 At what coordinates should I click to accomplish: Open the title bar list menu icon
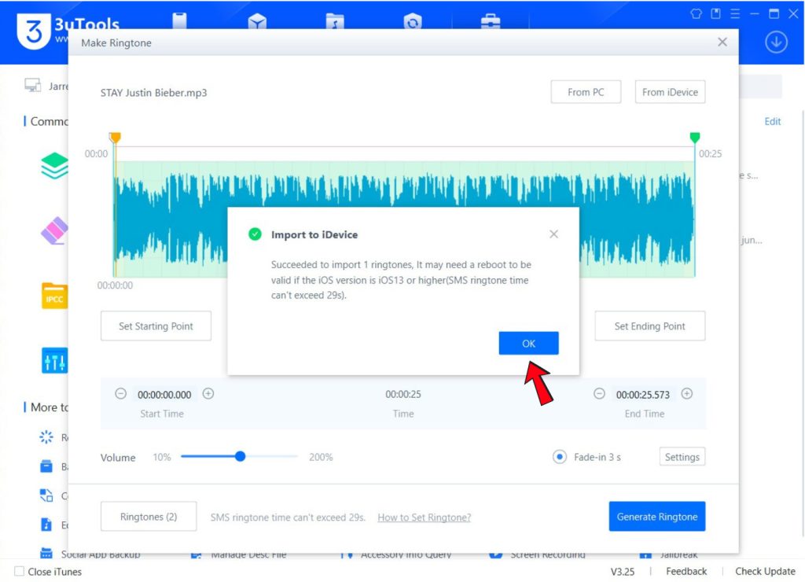735,14
